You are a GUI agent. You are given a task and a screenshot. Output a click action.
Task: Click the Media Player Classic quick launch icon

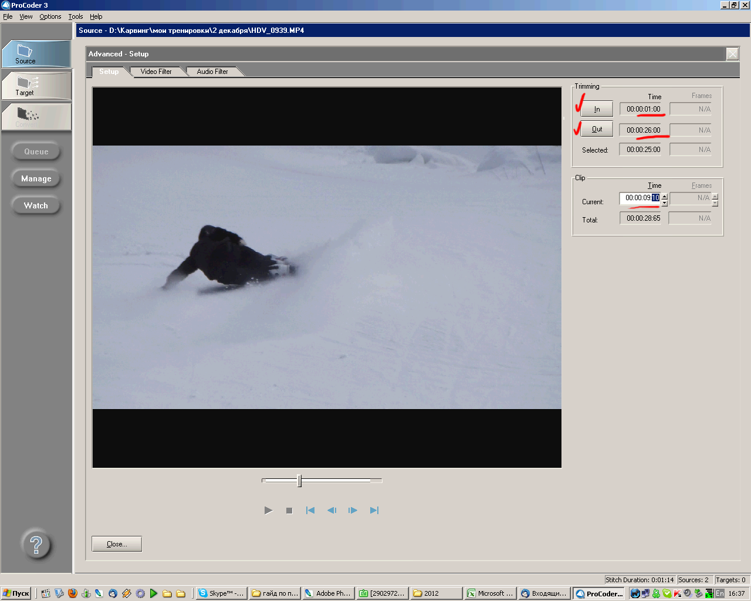(x=46, y=593)
